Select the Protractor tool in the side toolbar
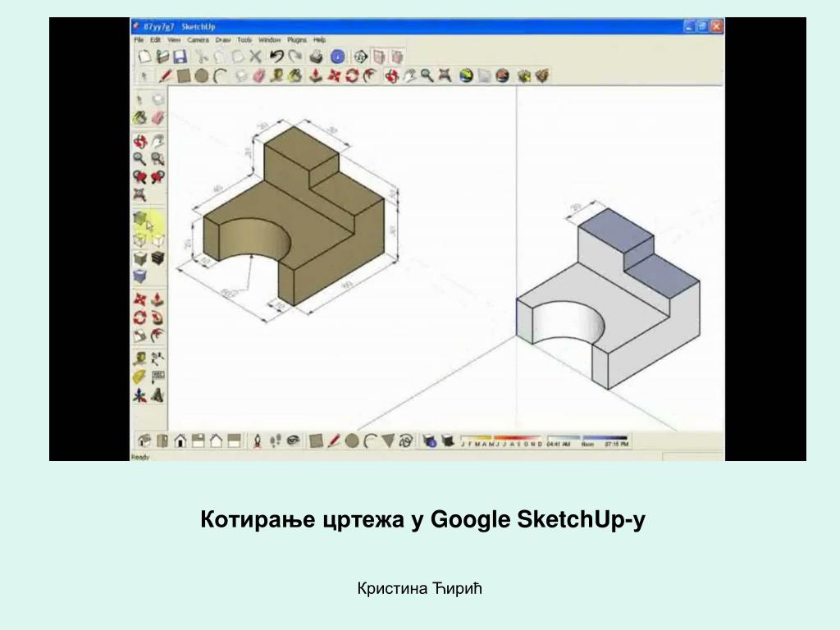Viewport: 840px width, 630px height. click(139, 377)
